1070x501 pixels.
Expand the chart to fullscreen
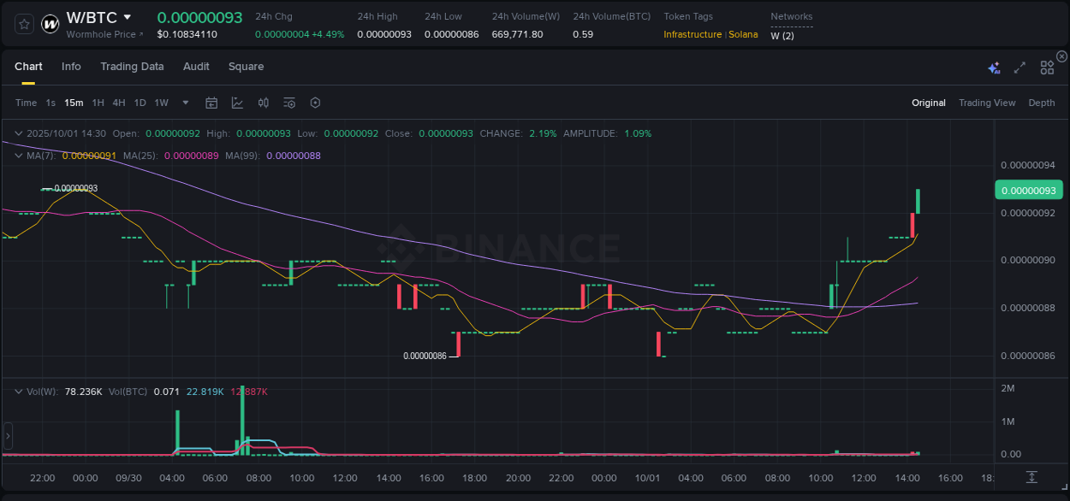coord(1019,67)
